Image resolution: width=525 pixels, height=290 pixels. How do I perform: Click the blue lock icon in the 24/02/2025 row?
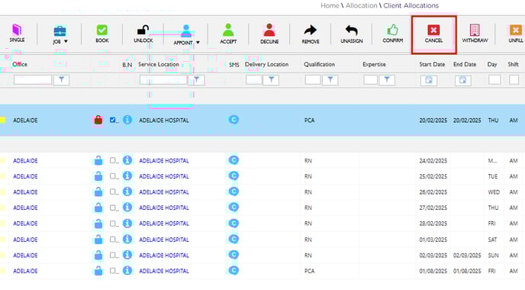(98, 160)
